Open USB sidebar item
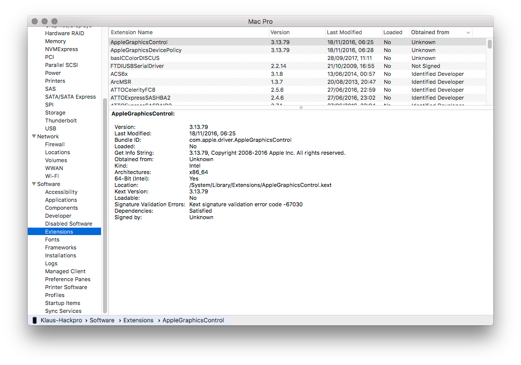Viewport: 521px width, 365px height. pyautogui.click(x=51, y=128)
